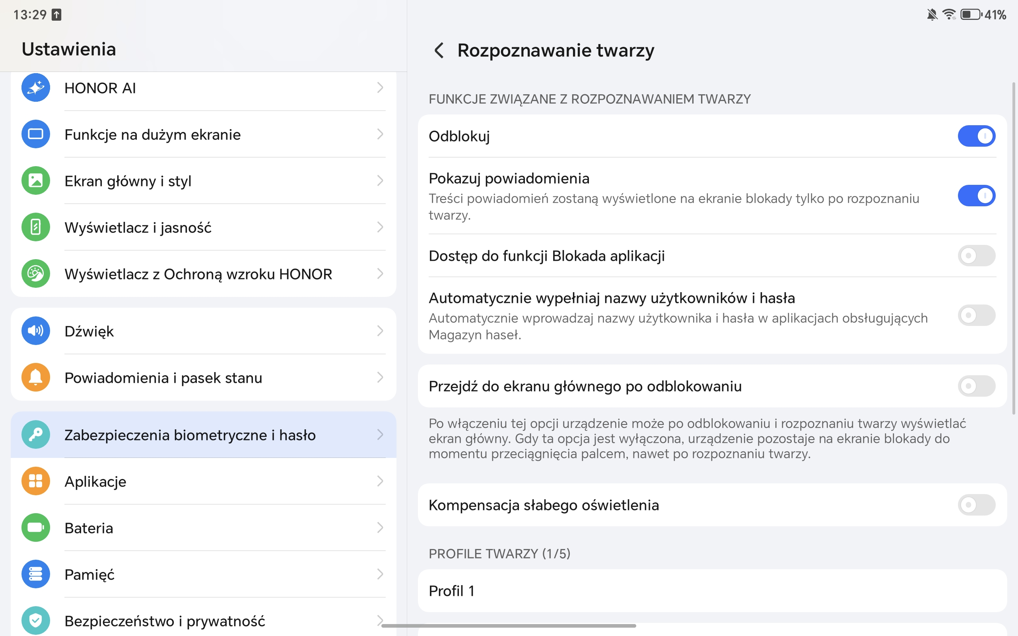Enable Kompensacja słabego oświetlenia switch
Viewport: 1018px width, 636px height.
[x=976, y=505]
